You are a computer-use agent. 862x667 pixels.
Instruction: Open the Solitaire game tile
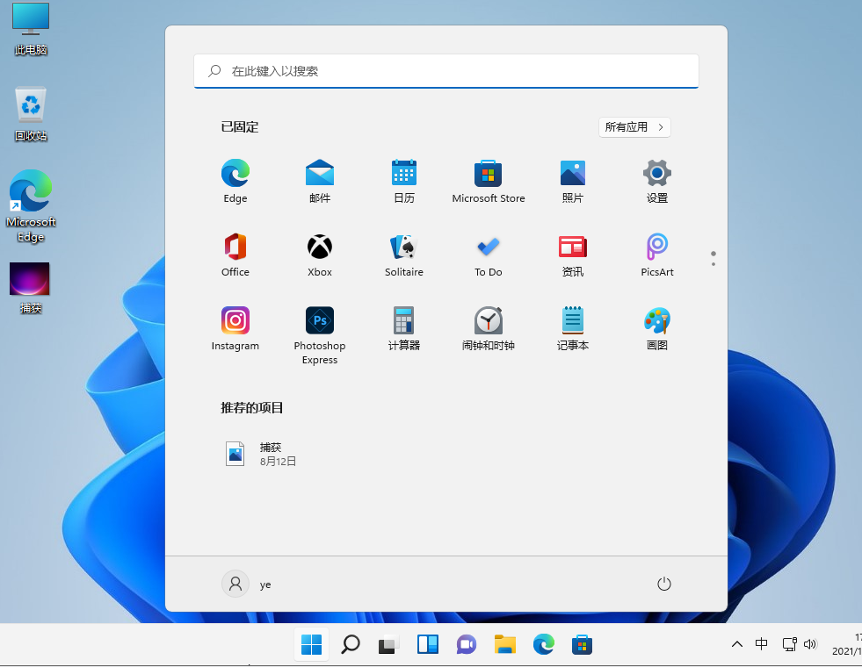[403, 247]
